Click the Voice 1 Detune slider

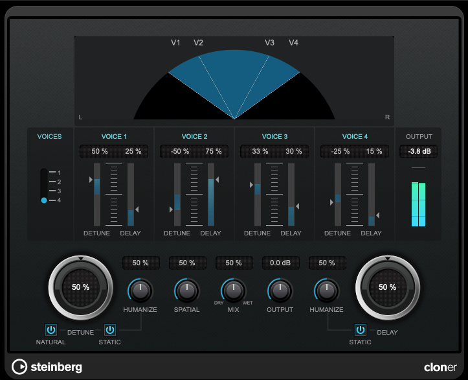[x=97, y=194]
